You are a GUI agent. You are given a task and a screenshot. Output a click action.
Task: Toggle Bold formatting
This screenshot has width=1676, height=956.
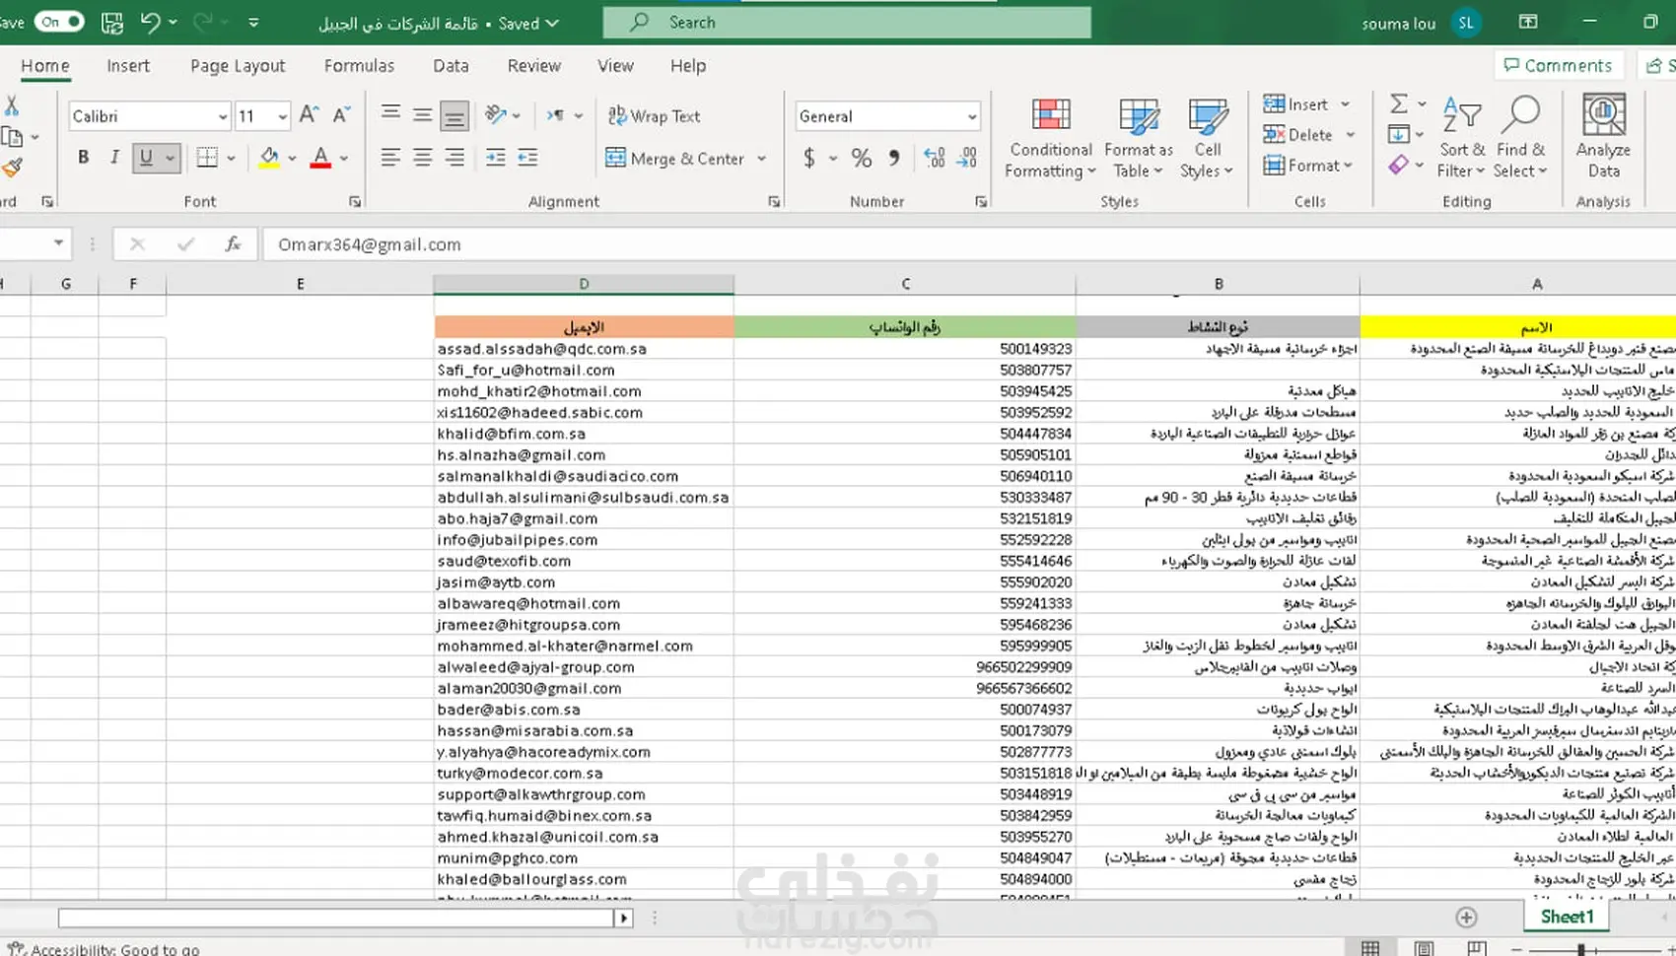84,157
